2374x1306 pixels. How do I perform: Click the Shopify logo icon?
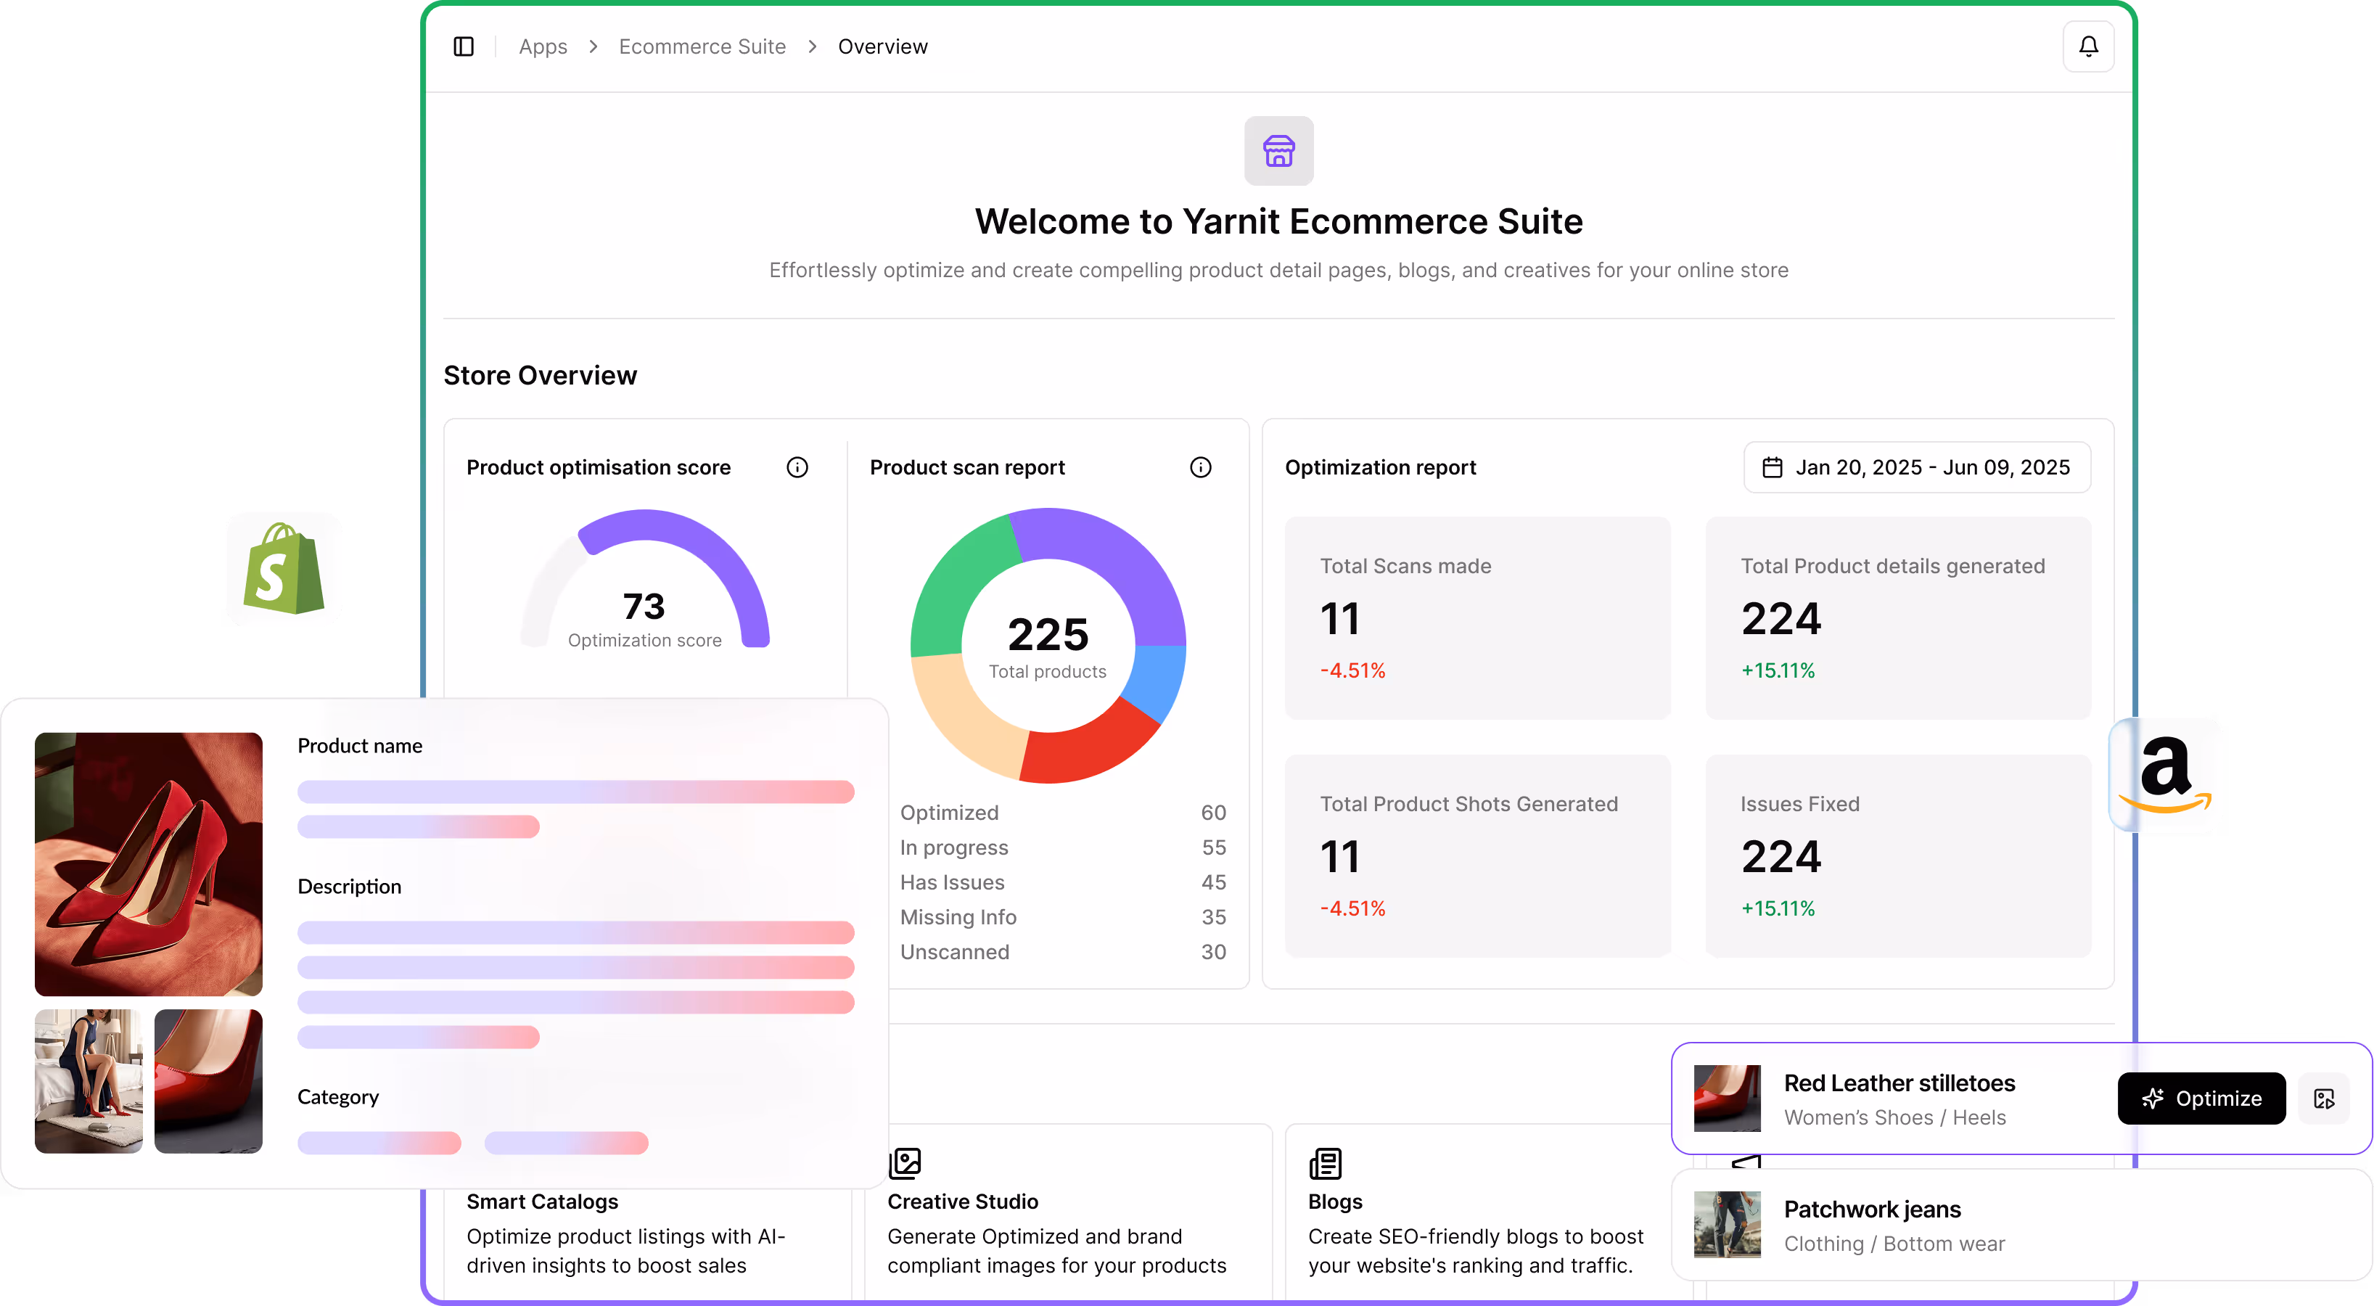284,569
